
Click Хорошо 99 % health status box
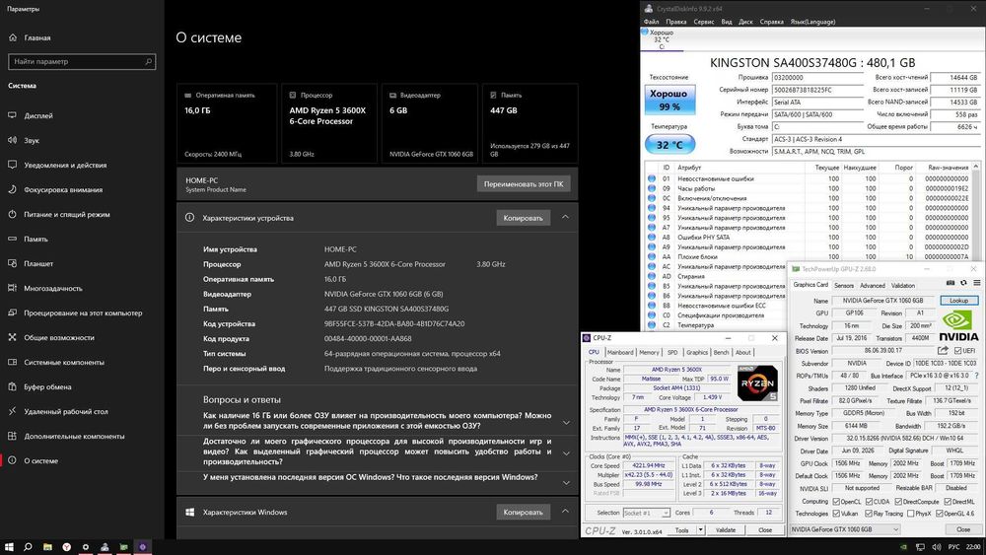(x=669, y=100)
